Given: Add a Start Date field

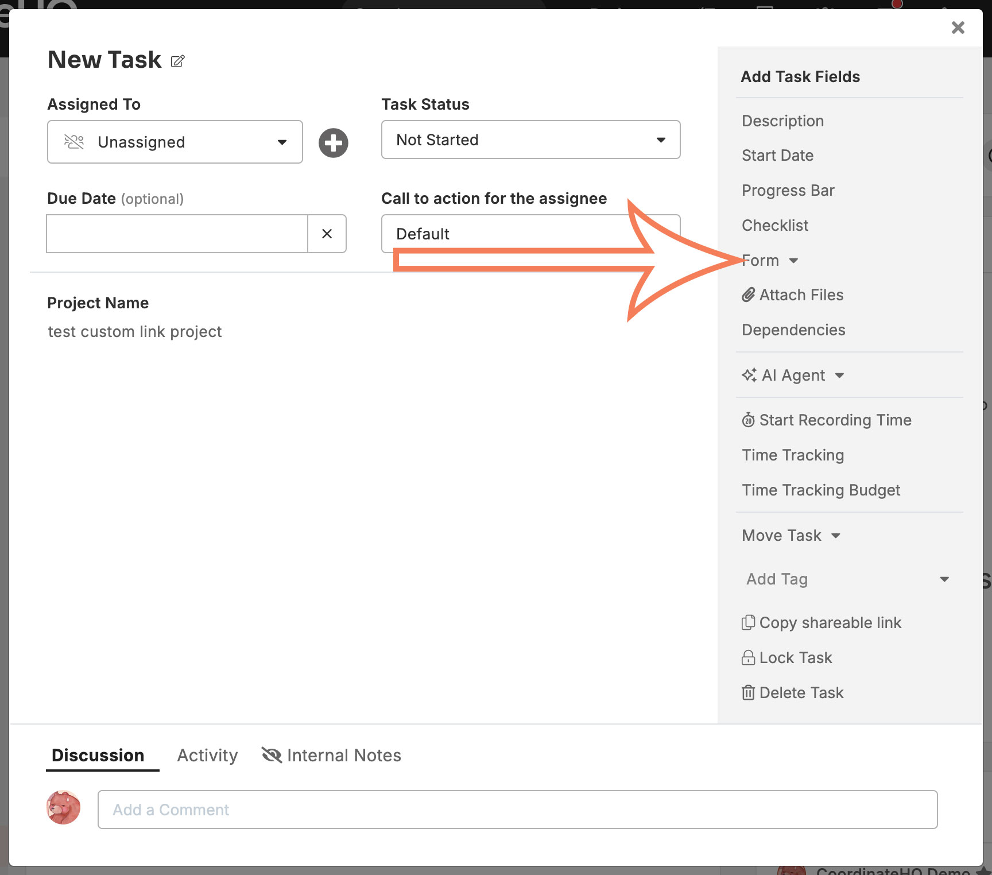Looking at the screenshot, I should coord(778,156).
